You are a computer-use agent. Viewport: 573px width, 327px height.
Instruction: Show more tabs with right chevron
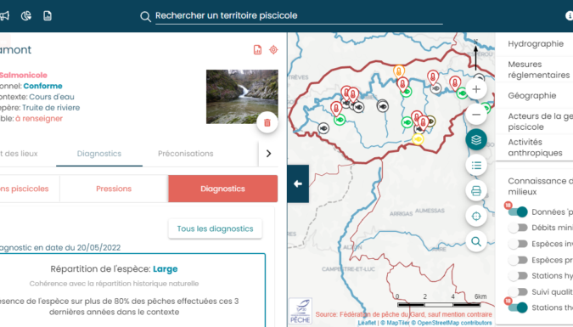tap(268, 154)
